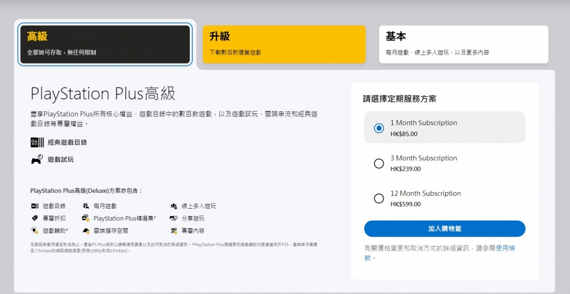The width and height of the screenshot is (570, 294).
Task: Click the 遊戲目錄 label text
Action: [x=54, y=206]
